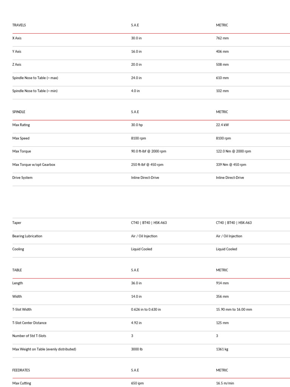290x387 pixels.
Task: Click the Spindle Nose to Table (~ max) label
Action: point(35,78)
